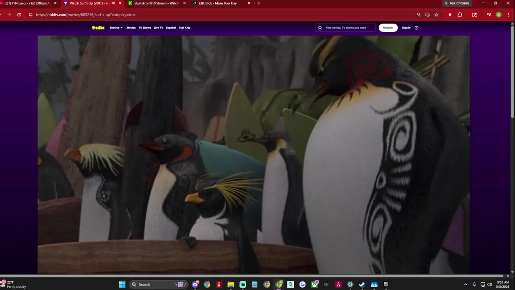Click the movie video player area
This screenshot has height=290, width=515.
[253, 155]
